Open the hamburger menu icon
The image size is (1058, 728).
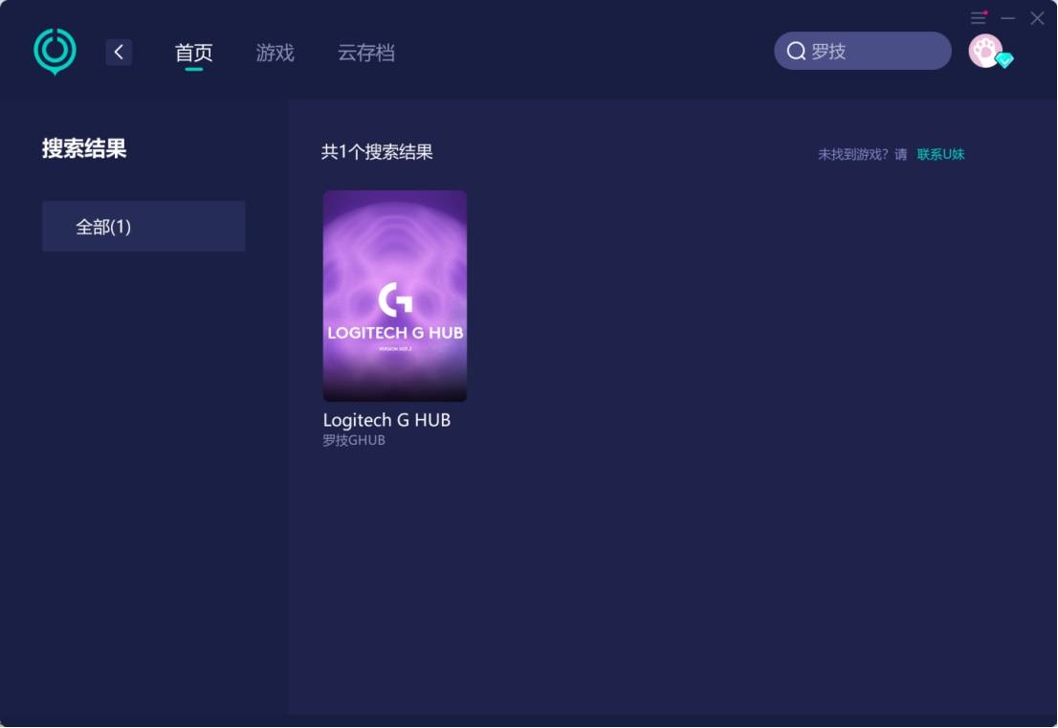coord(979,18)
